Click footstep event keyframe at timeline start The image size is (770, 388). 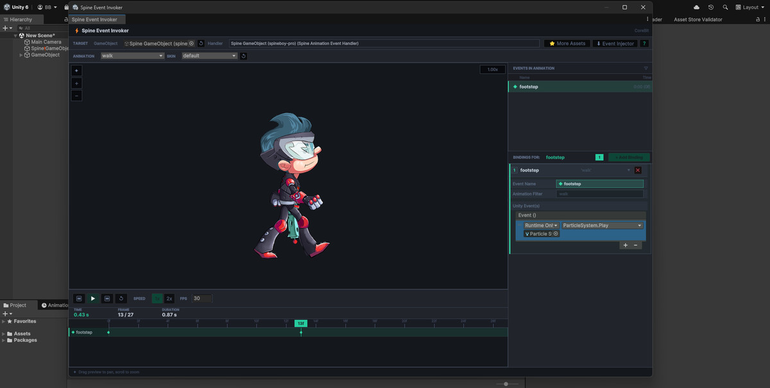click(108, 332)
